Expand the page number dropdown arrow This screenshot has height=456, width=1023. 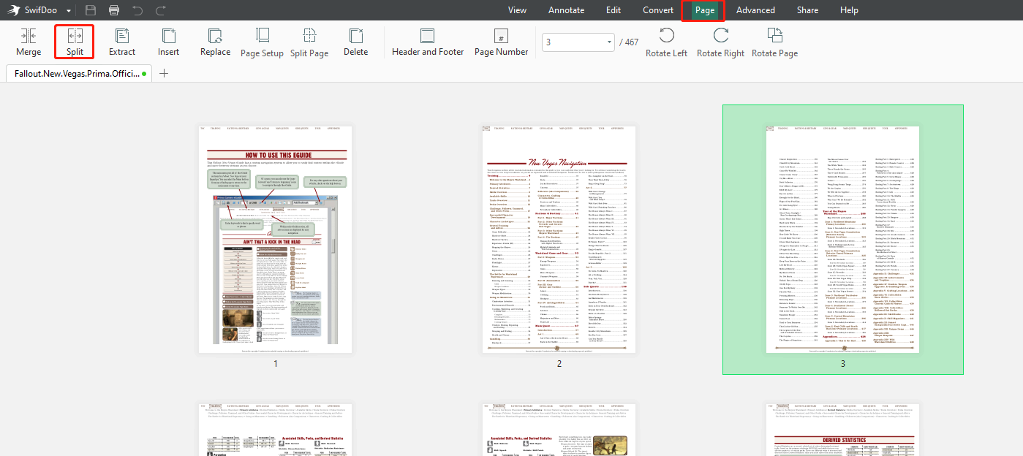(x=610, y=42)
